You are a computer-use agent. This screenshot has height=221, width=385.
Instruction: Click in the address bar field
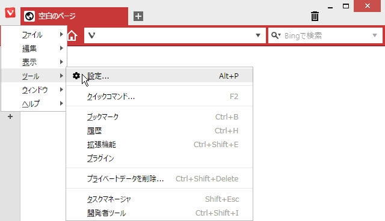click(175, 35)
